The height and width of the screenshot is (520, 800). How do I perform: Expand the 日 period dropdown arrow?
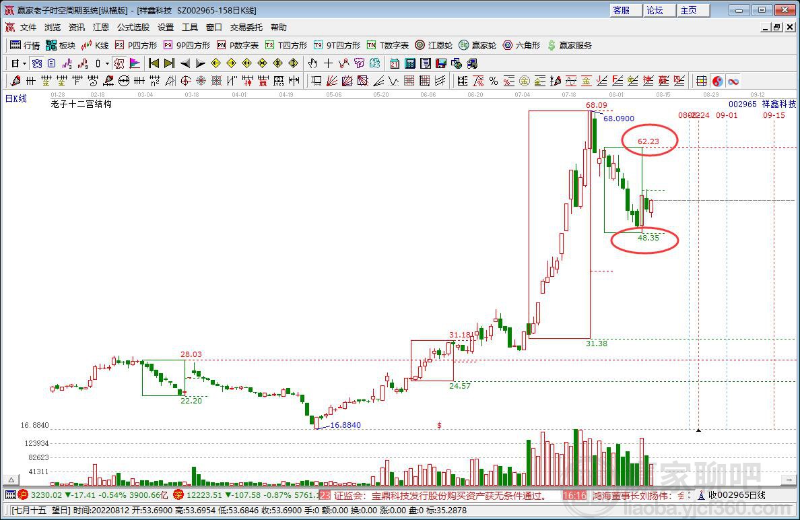click(x=24, y=64)
